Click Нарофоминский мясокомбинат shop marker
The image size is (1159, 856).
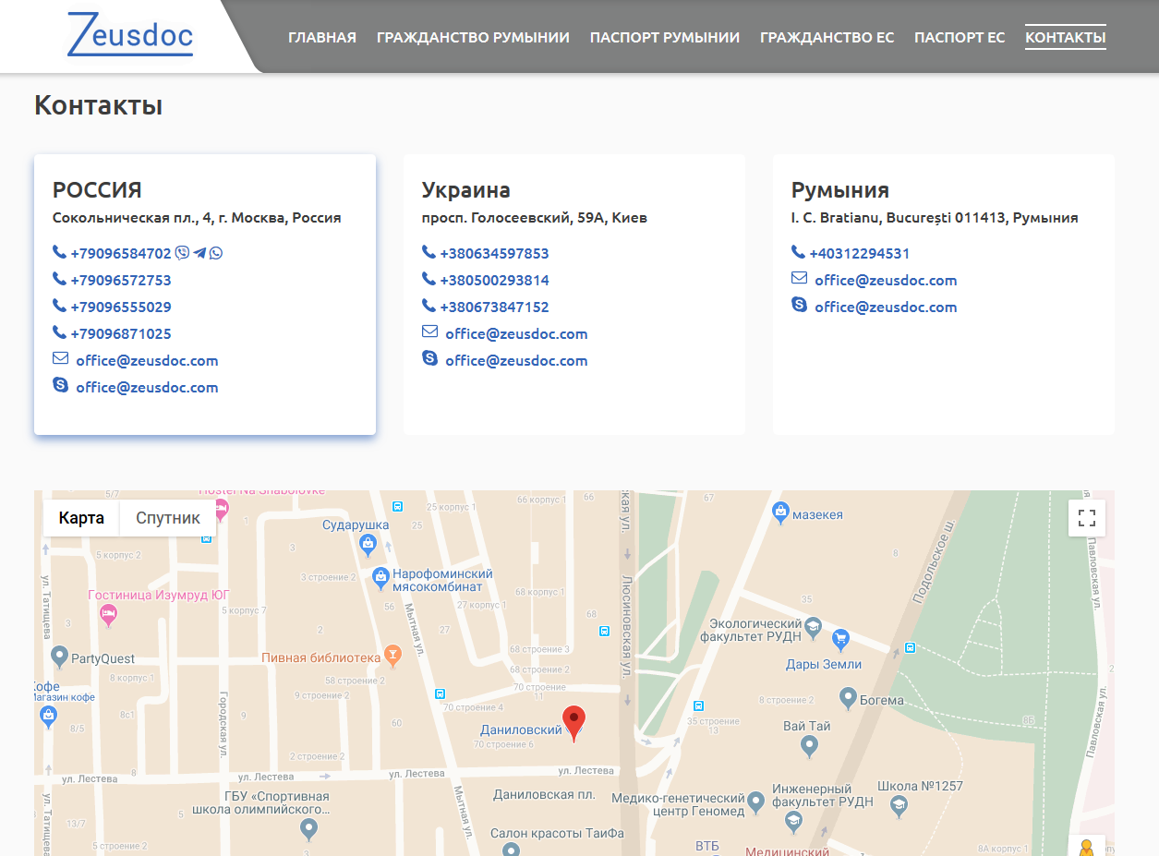coord(380,578)
